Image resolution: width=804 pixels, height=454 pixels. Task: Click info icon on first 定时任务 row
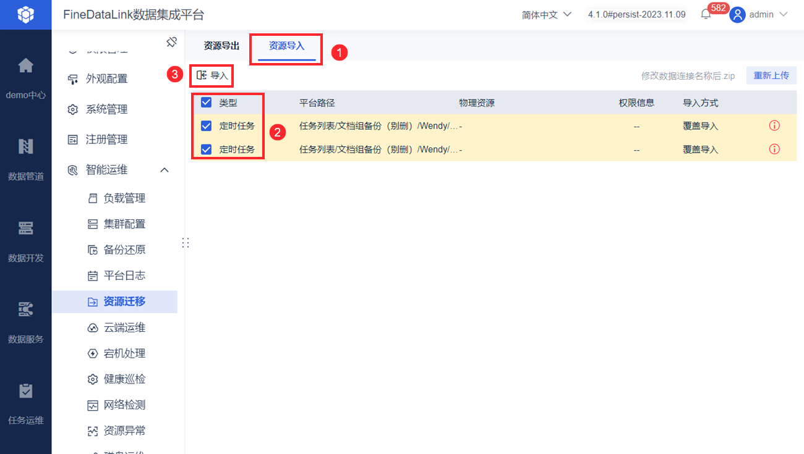click(774, 125)
